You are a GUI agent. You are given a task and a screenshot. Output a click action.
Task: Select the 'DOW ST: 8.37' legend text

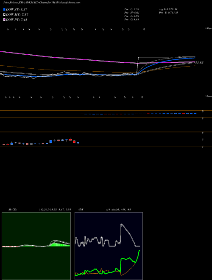pos(17,9)
